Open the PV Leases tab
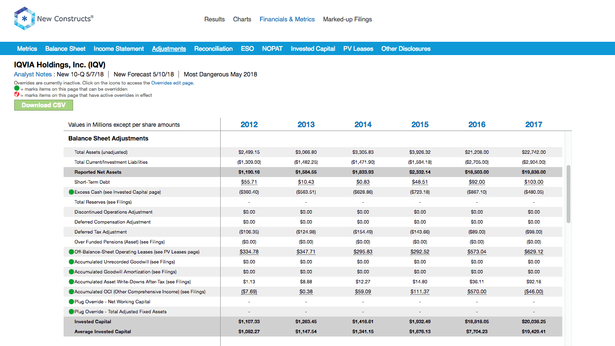 358,49
